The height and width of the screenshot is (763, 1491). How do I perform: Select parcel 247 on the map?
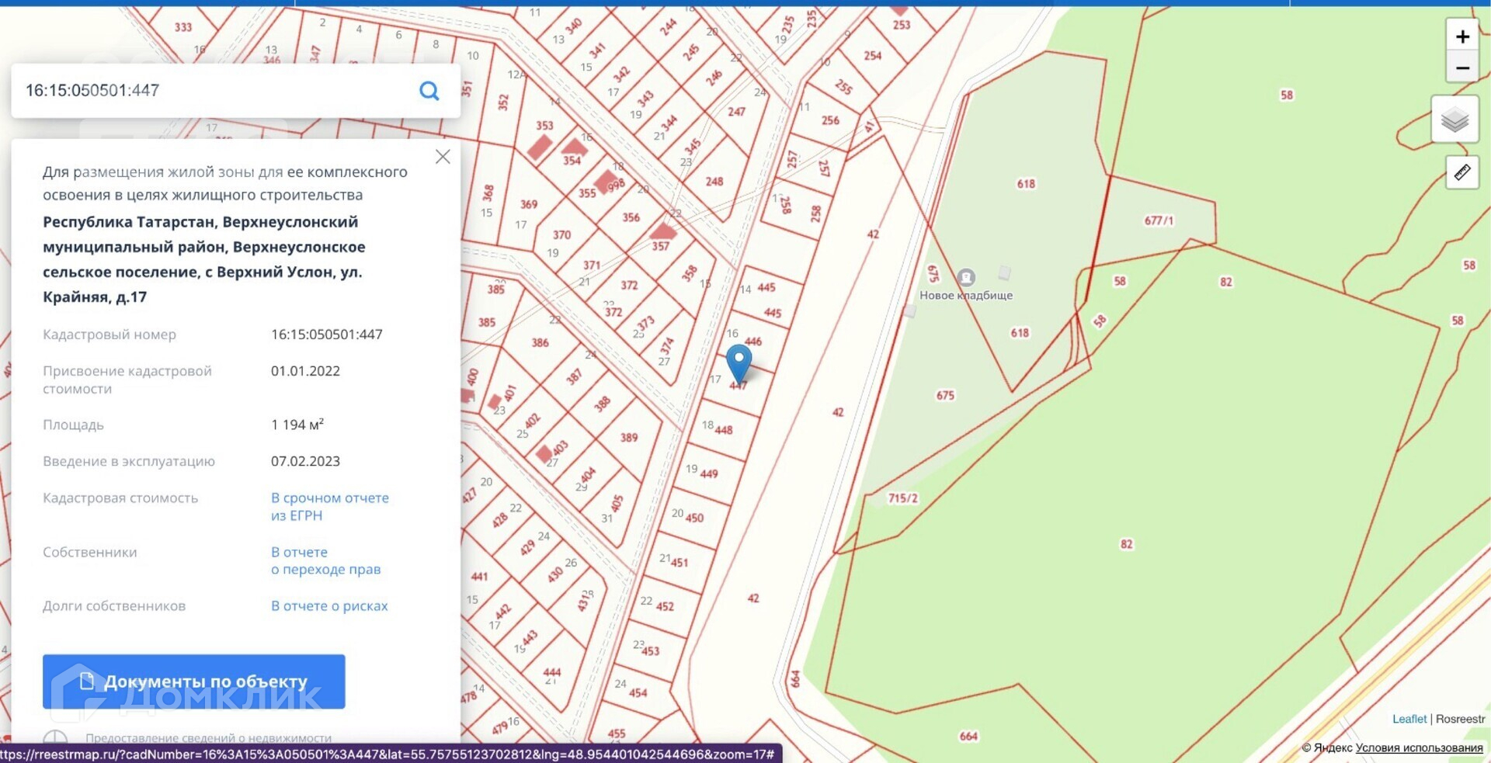[x=737, y=112]
